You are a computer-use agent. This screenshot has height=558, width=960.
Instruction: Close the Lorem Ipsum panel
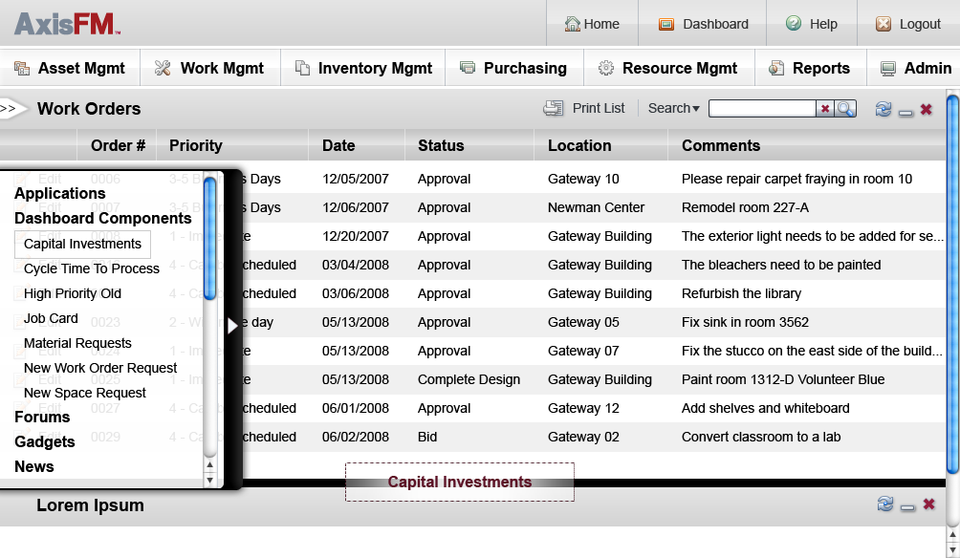927,504
